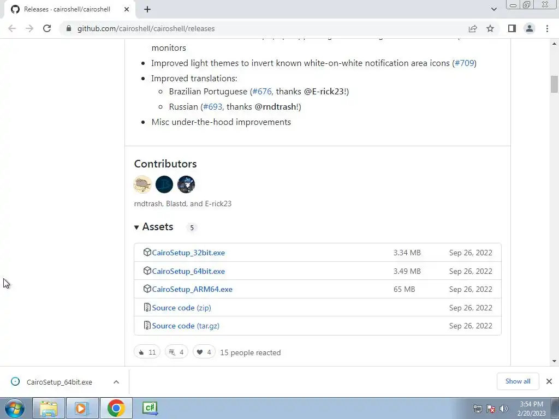Viewport: 559px width, 419px height.
Task: Click the package icon beside CairoSetup_ARM64.exe
Action: [x=147, y=289]
